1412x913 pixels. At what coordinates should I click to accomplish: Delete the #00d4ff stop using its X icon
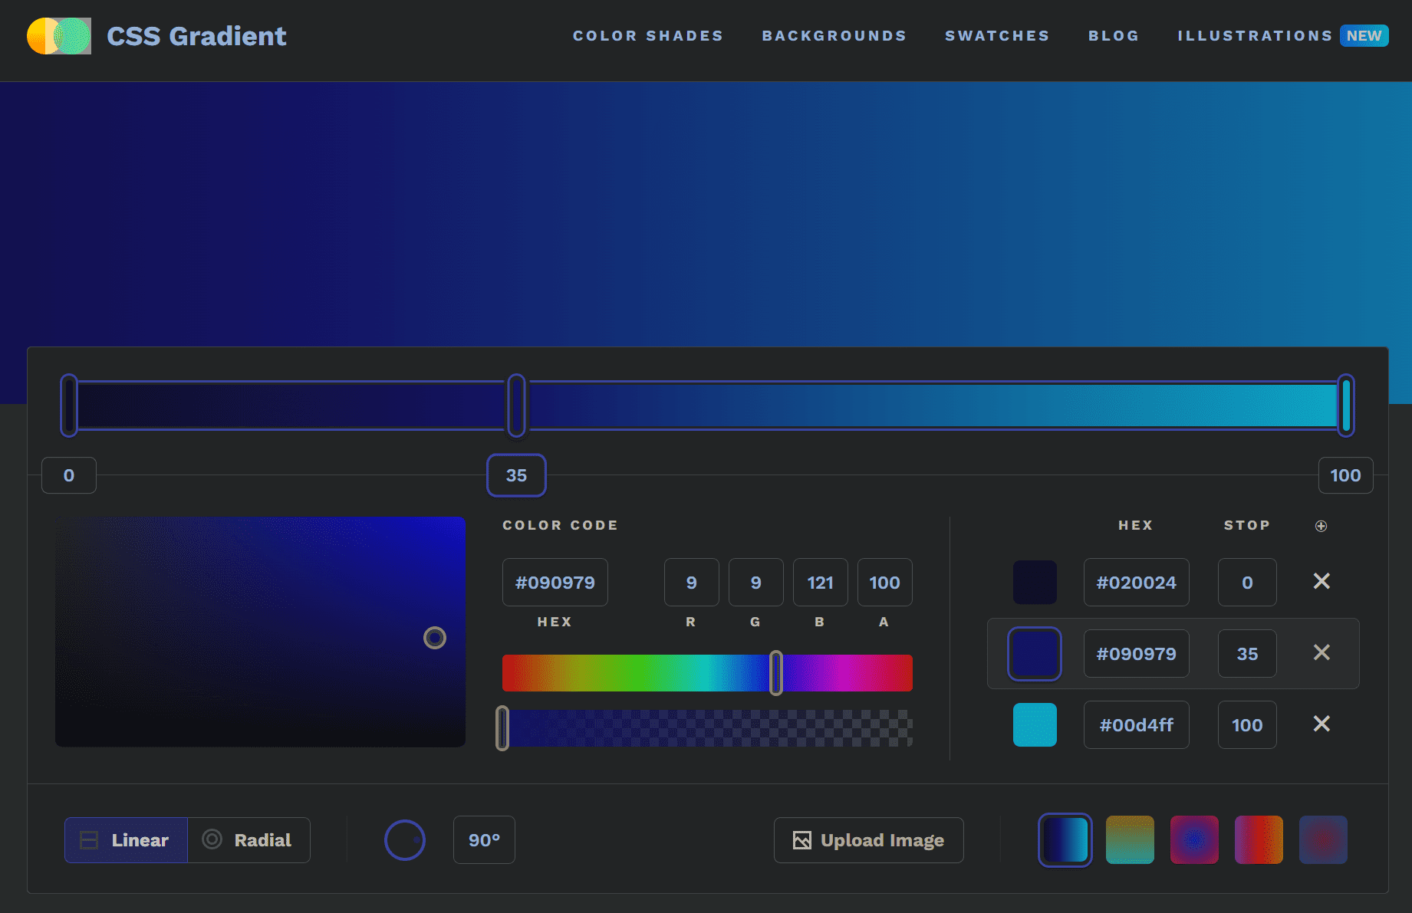tap(1321, 724)
